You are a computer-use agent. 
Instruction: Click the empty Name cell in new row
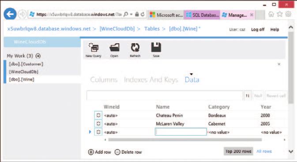pos(181,132)
